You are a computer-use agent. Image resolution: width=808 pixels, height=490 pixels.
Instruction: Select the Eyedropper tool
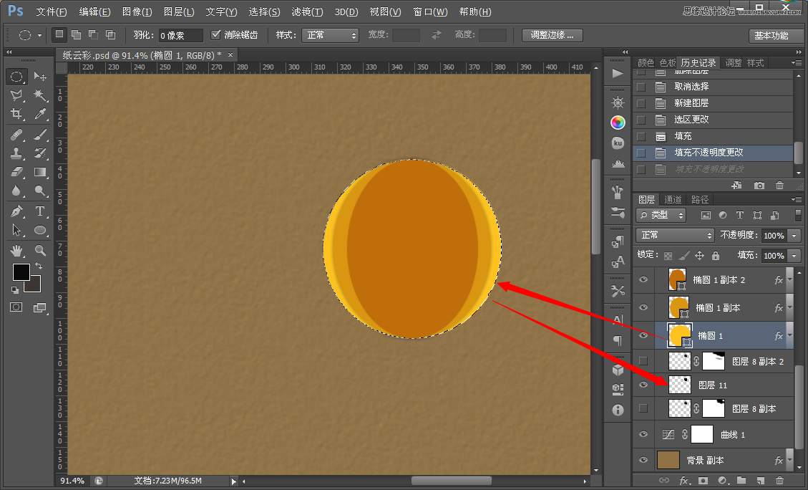coord(40,114)
